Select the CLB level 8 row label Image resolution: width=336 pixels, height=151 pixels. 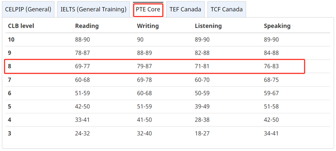point(10,67)
